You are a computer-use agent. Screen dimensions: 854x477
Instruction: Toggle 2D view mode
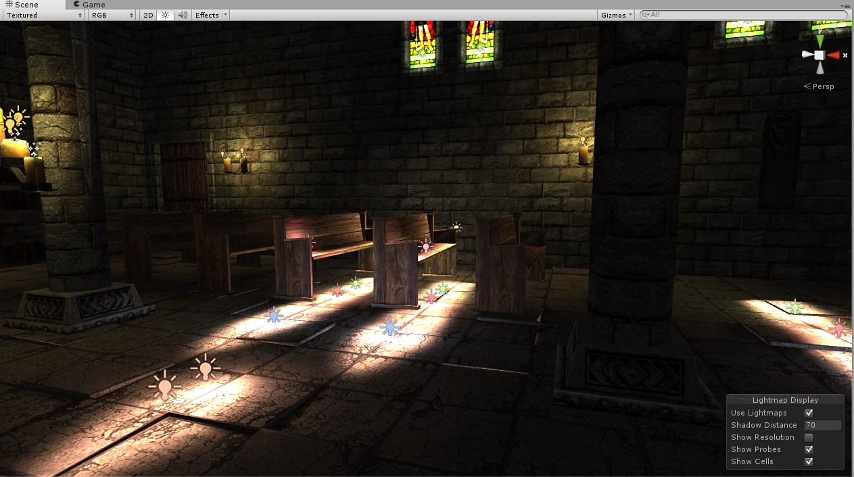pos(147,14)
